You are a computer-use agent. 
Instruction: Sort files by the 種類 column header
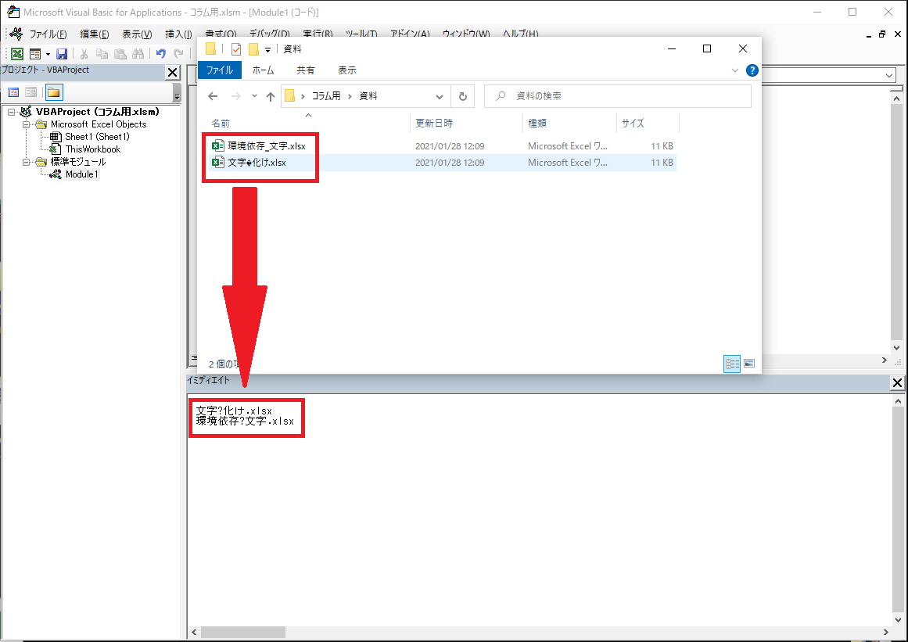pyautogui.click(x=537, y=124)
